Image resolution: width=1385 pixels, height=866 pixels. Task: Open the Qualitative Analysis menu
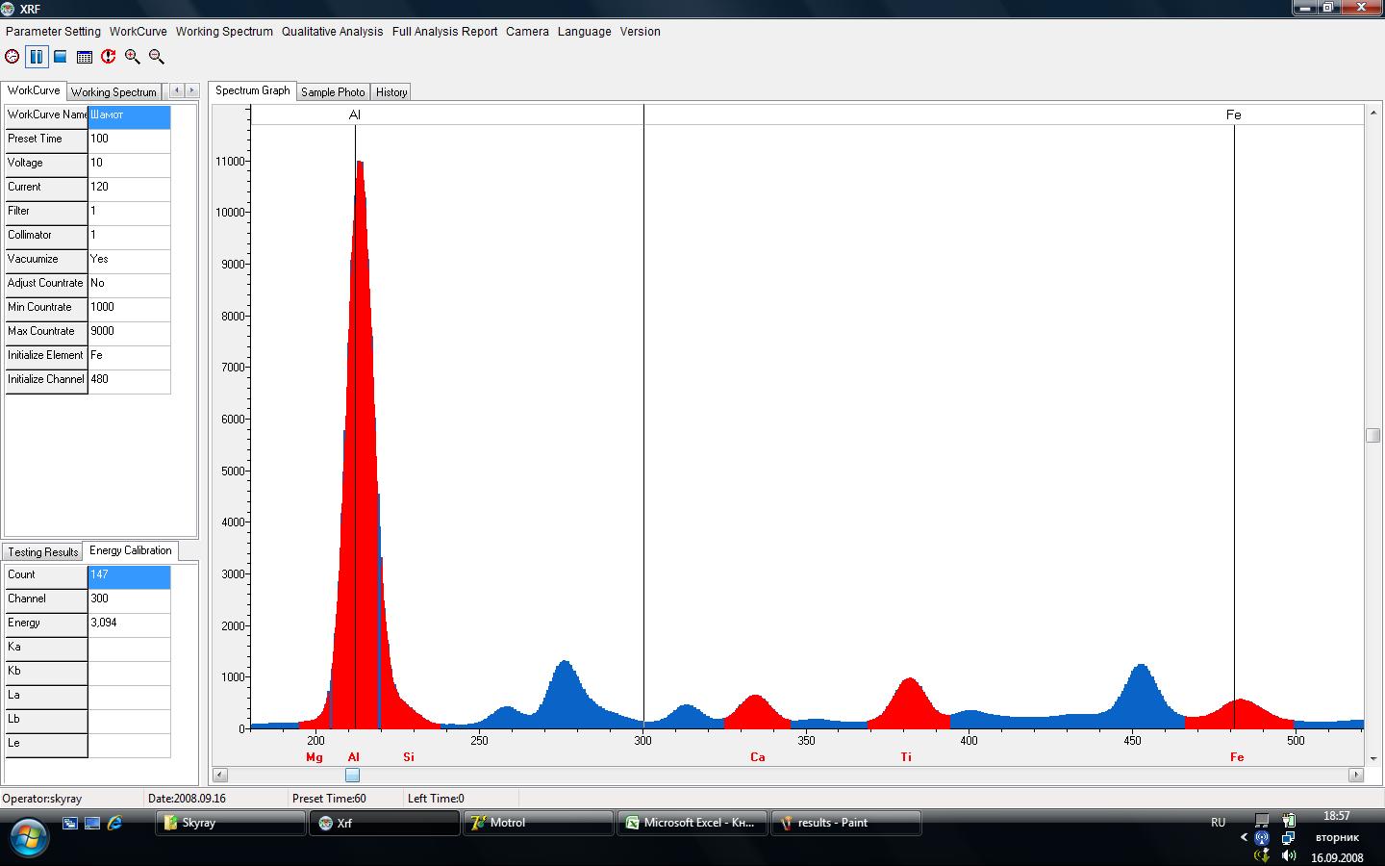coord(332,31)
